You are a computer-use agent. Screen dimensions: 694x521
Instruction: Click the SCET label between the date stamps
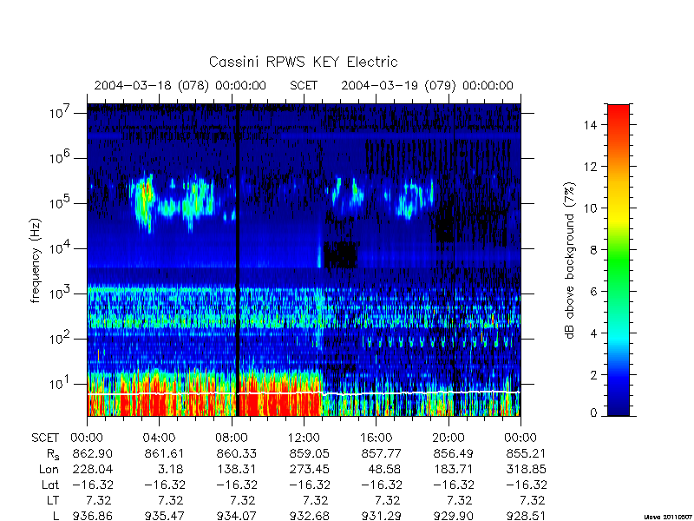pos(304,85)
